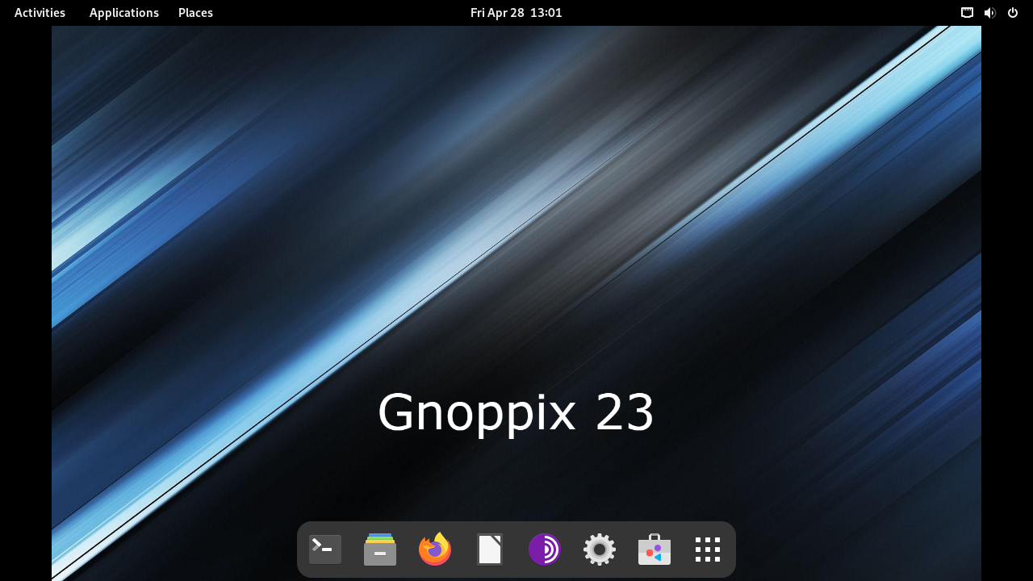The height and width of the screenshot is (581, 1033).
Task: Click the power icon in top bar
Action: click(1013, 13)
